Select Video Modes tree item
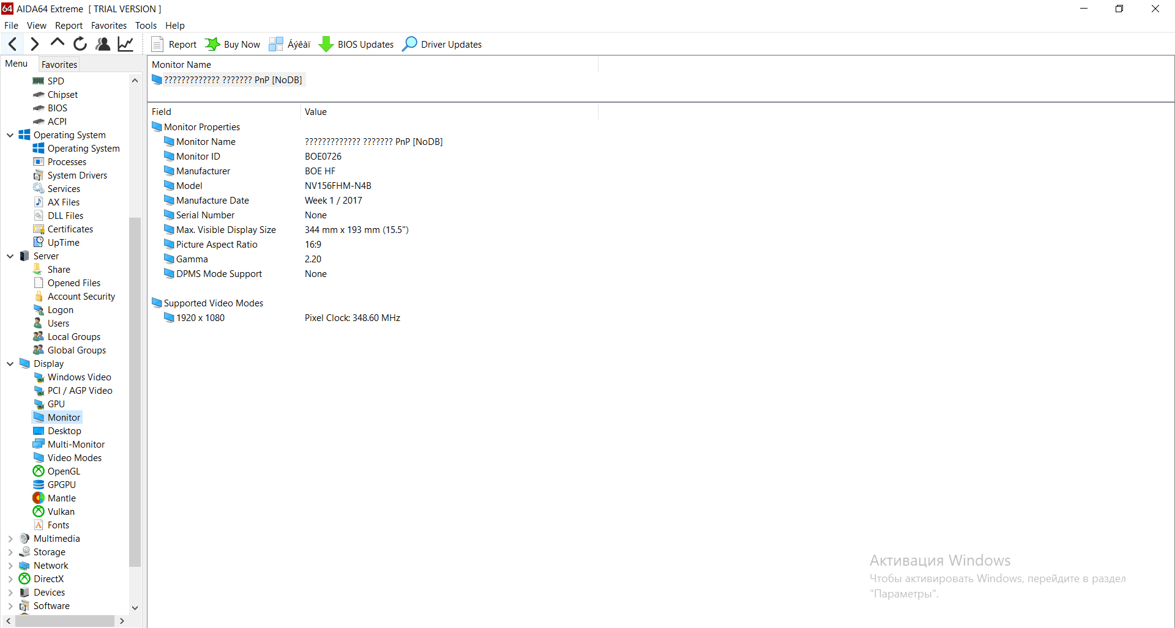Viewport: 1175px width, 628px height. click(x=67, y=458)
